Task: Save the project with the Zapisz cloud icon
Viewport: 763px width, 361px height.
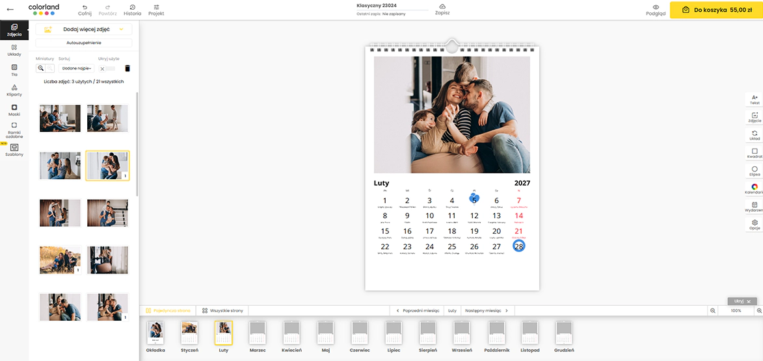Action: [x=442, y=10]
